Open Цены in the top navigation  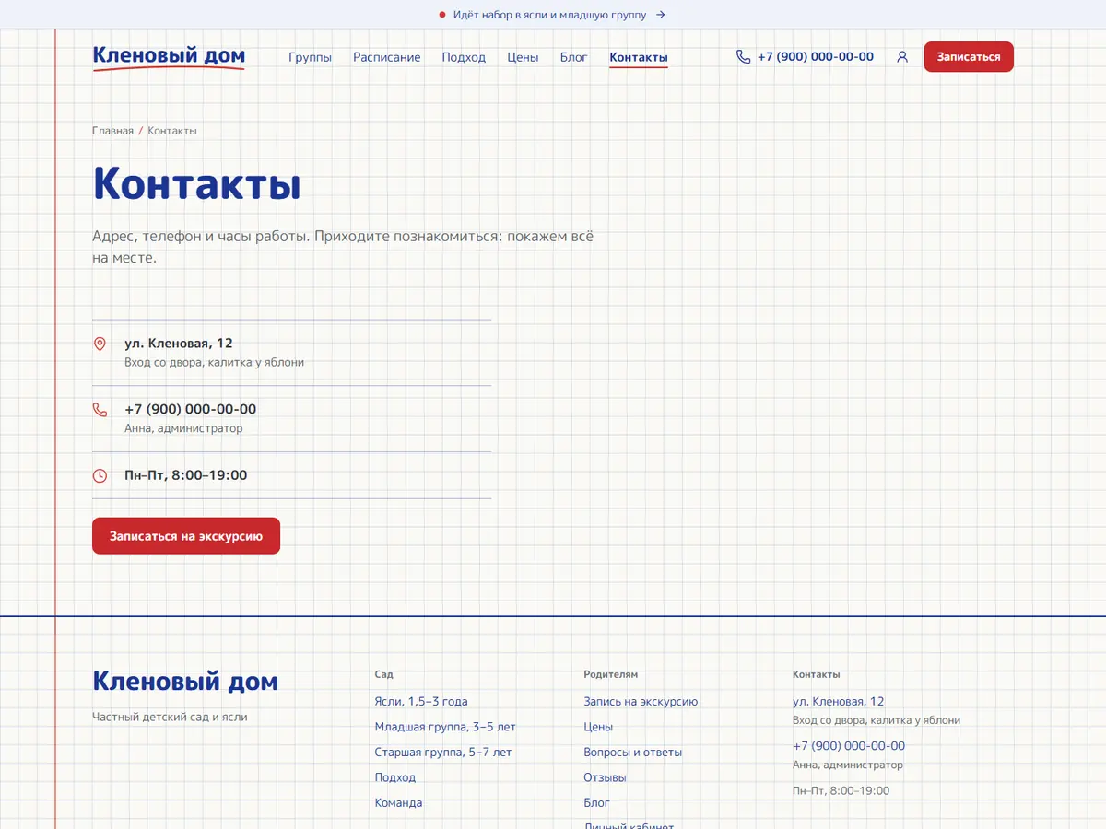pos(523,57)
